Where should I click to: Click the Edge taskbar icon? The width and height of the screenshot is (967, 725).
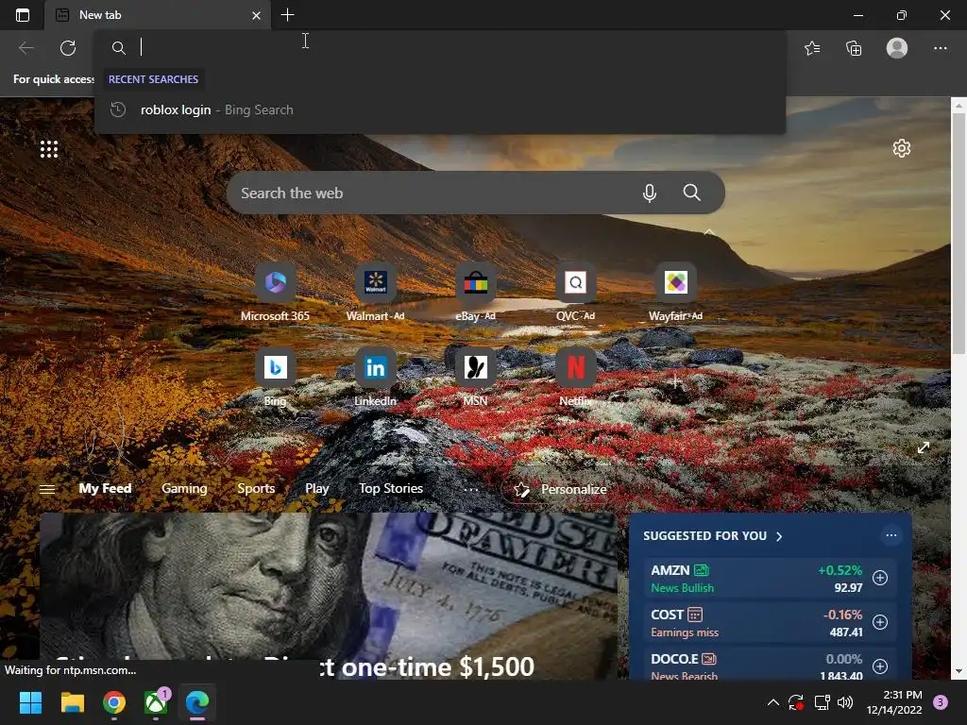[197, 702]
